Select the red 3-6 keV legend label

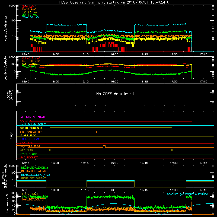click(x=28, y=7)
